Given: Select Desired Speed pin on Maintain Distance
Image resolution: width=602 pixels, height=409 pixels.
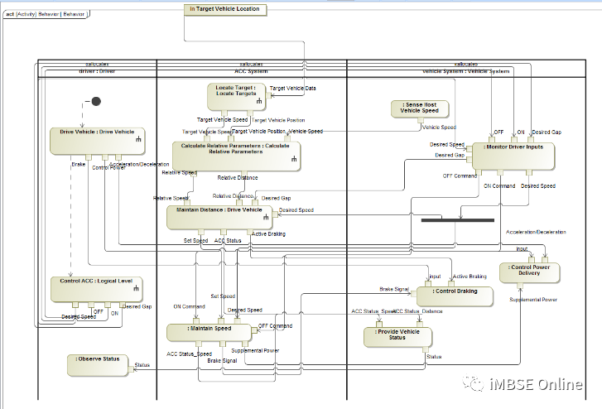Looking at the screenshot, I should coord(275,214).
